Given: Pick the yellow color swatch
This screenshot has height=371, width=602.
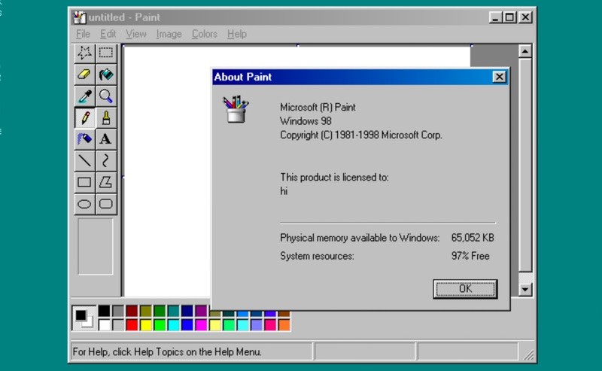Looking at the screenshot, I should pyautogui.click(x=145, y=325).
